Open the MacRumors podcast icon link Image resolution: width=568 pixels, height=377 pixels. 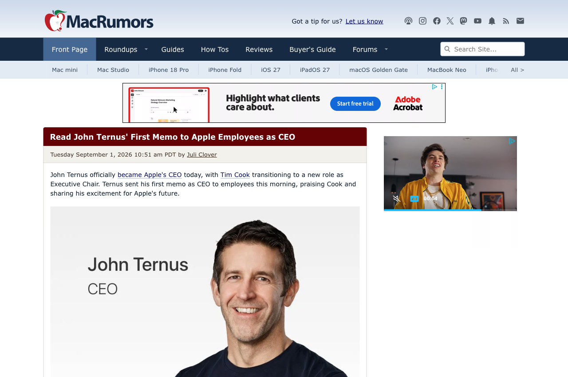tap(408, 21)
